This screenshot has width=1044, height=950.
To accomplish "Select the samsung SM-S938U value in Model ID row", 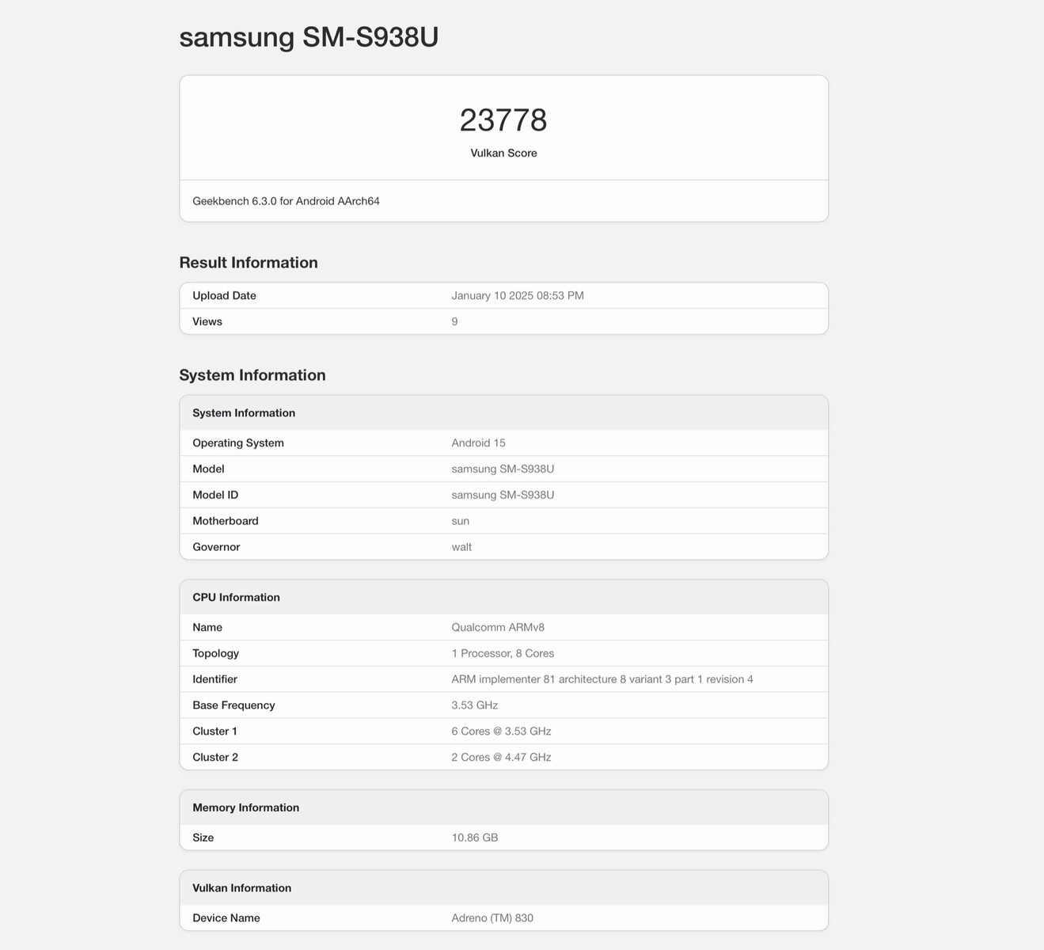I will click(503, 495).
